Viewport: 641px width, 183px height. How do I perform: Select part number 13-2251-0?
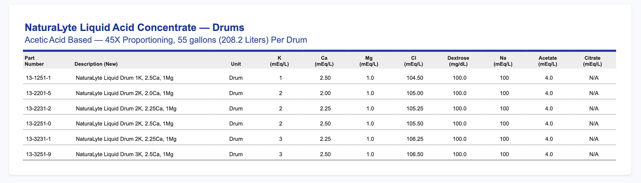(x=38, y=124)
